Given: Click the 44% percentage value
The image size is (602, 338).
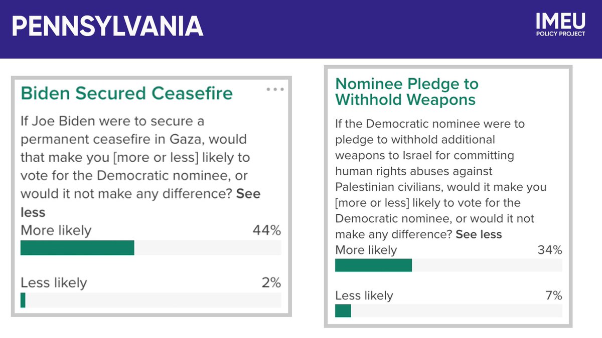Looking at the screenshot, I should pos(267,230).
